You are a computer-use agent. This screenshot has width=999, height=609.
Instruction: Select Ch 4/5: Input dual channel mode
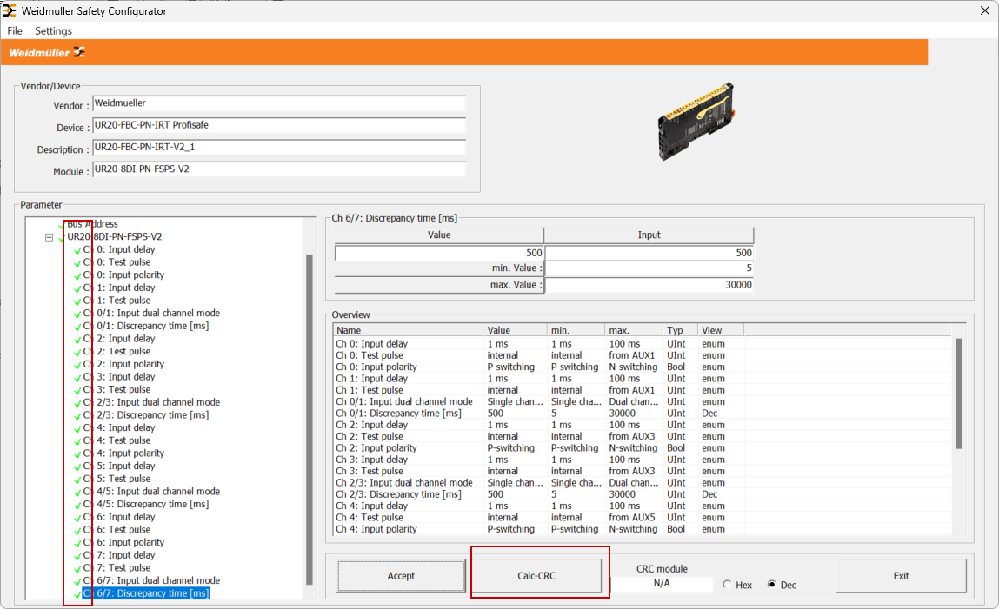click(x=151, y=491)
